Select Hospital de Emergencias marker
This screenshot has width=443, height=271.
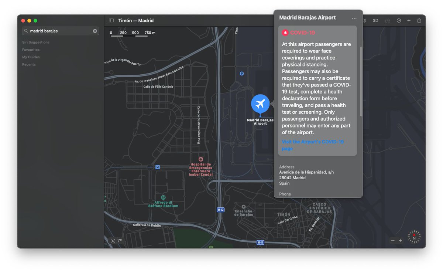[x=201, y=159]
